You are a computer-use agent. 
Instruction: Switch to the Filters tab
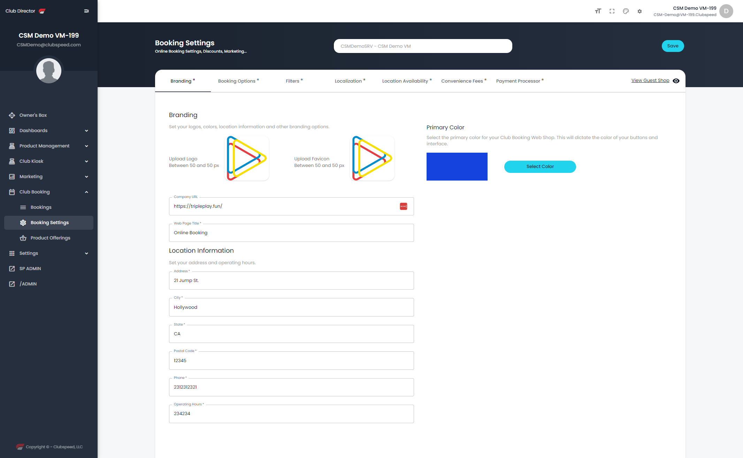tap(294, 81)
